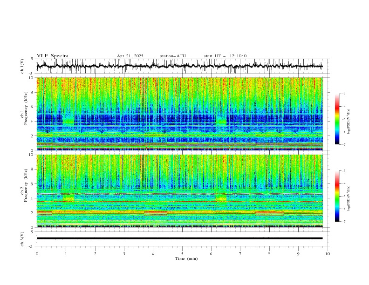Click the ch.2 "Frequency (kHz)" axis label
The height and width of the screenshot is (285, 369).
26,184
